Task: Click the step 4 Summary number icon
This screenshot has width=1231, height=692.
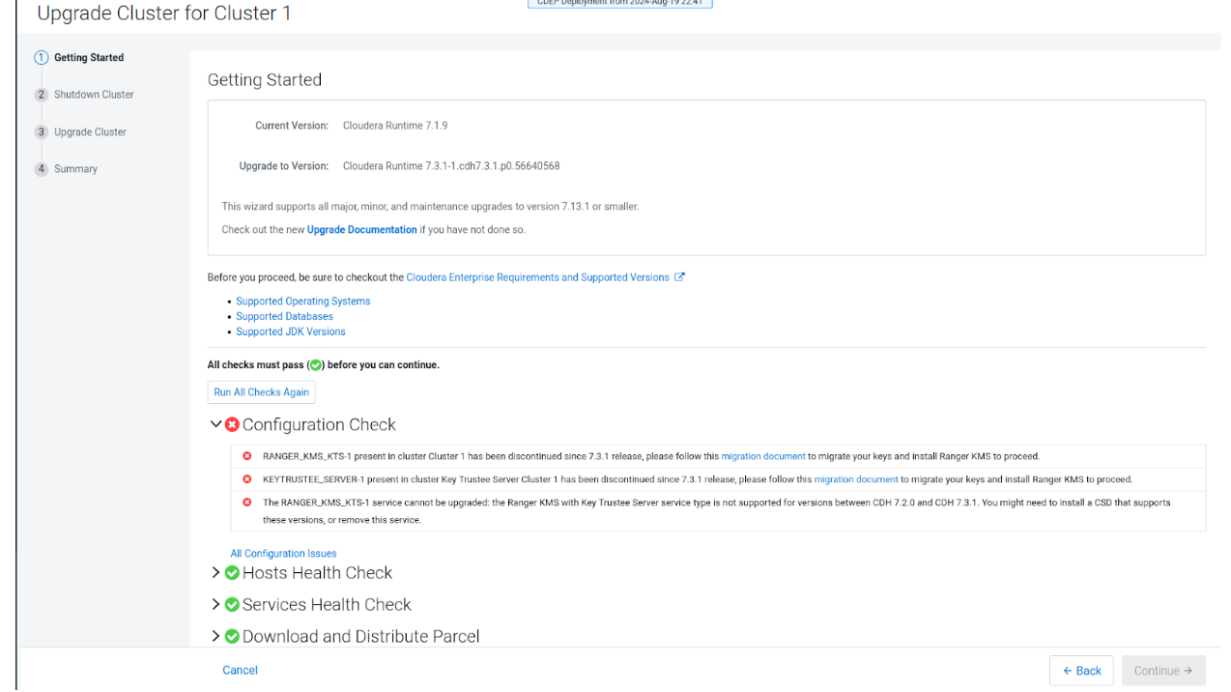Action: (41, 169)
